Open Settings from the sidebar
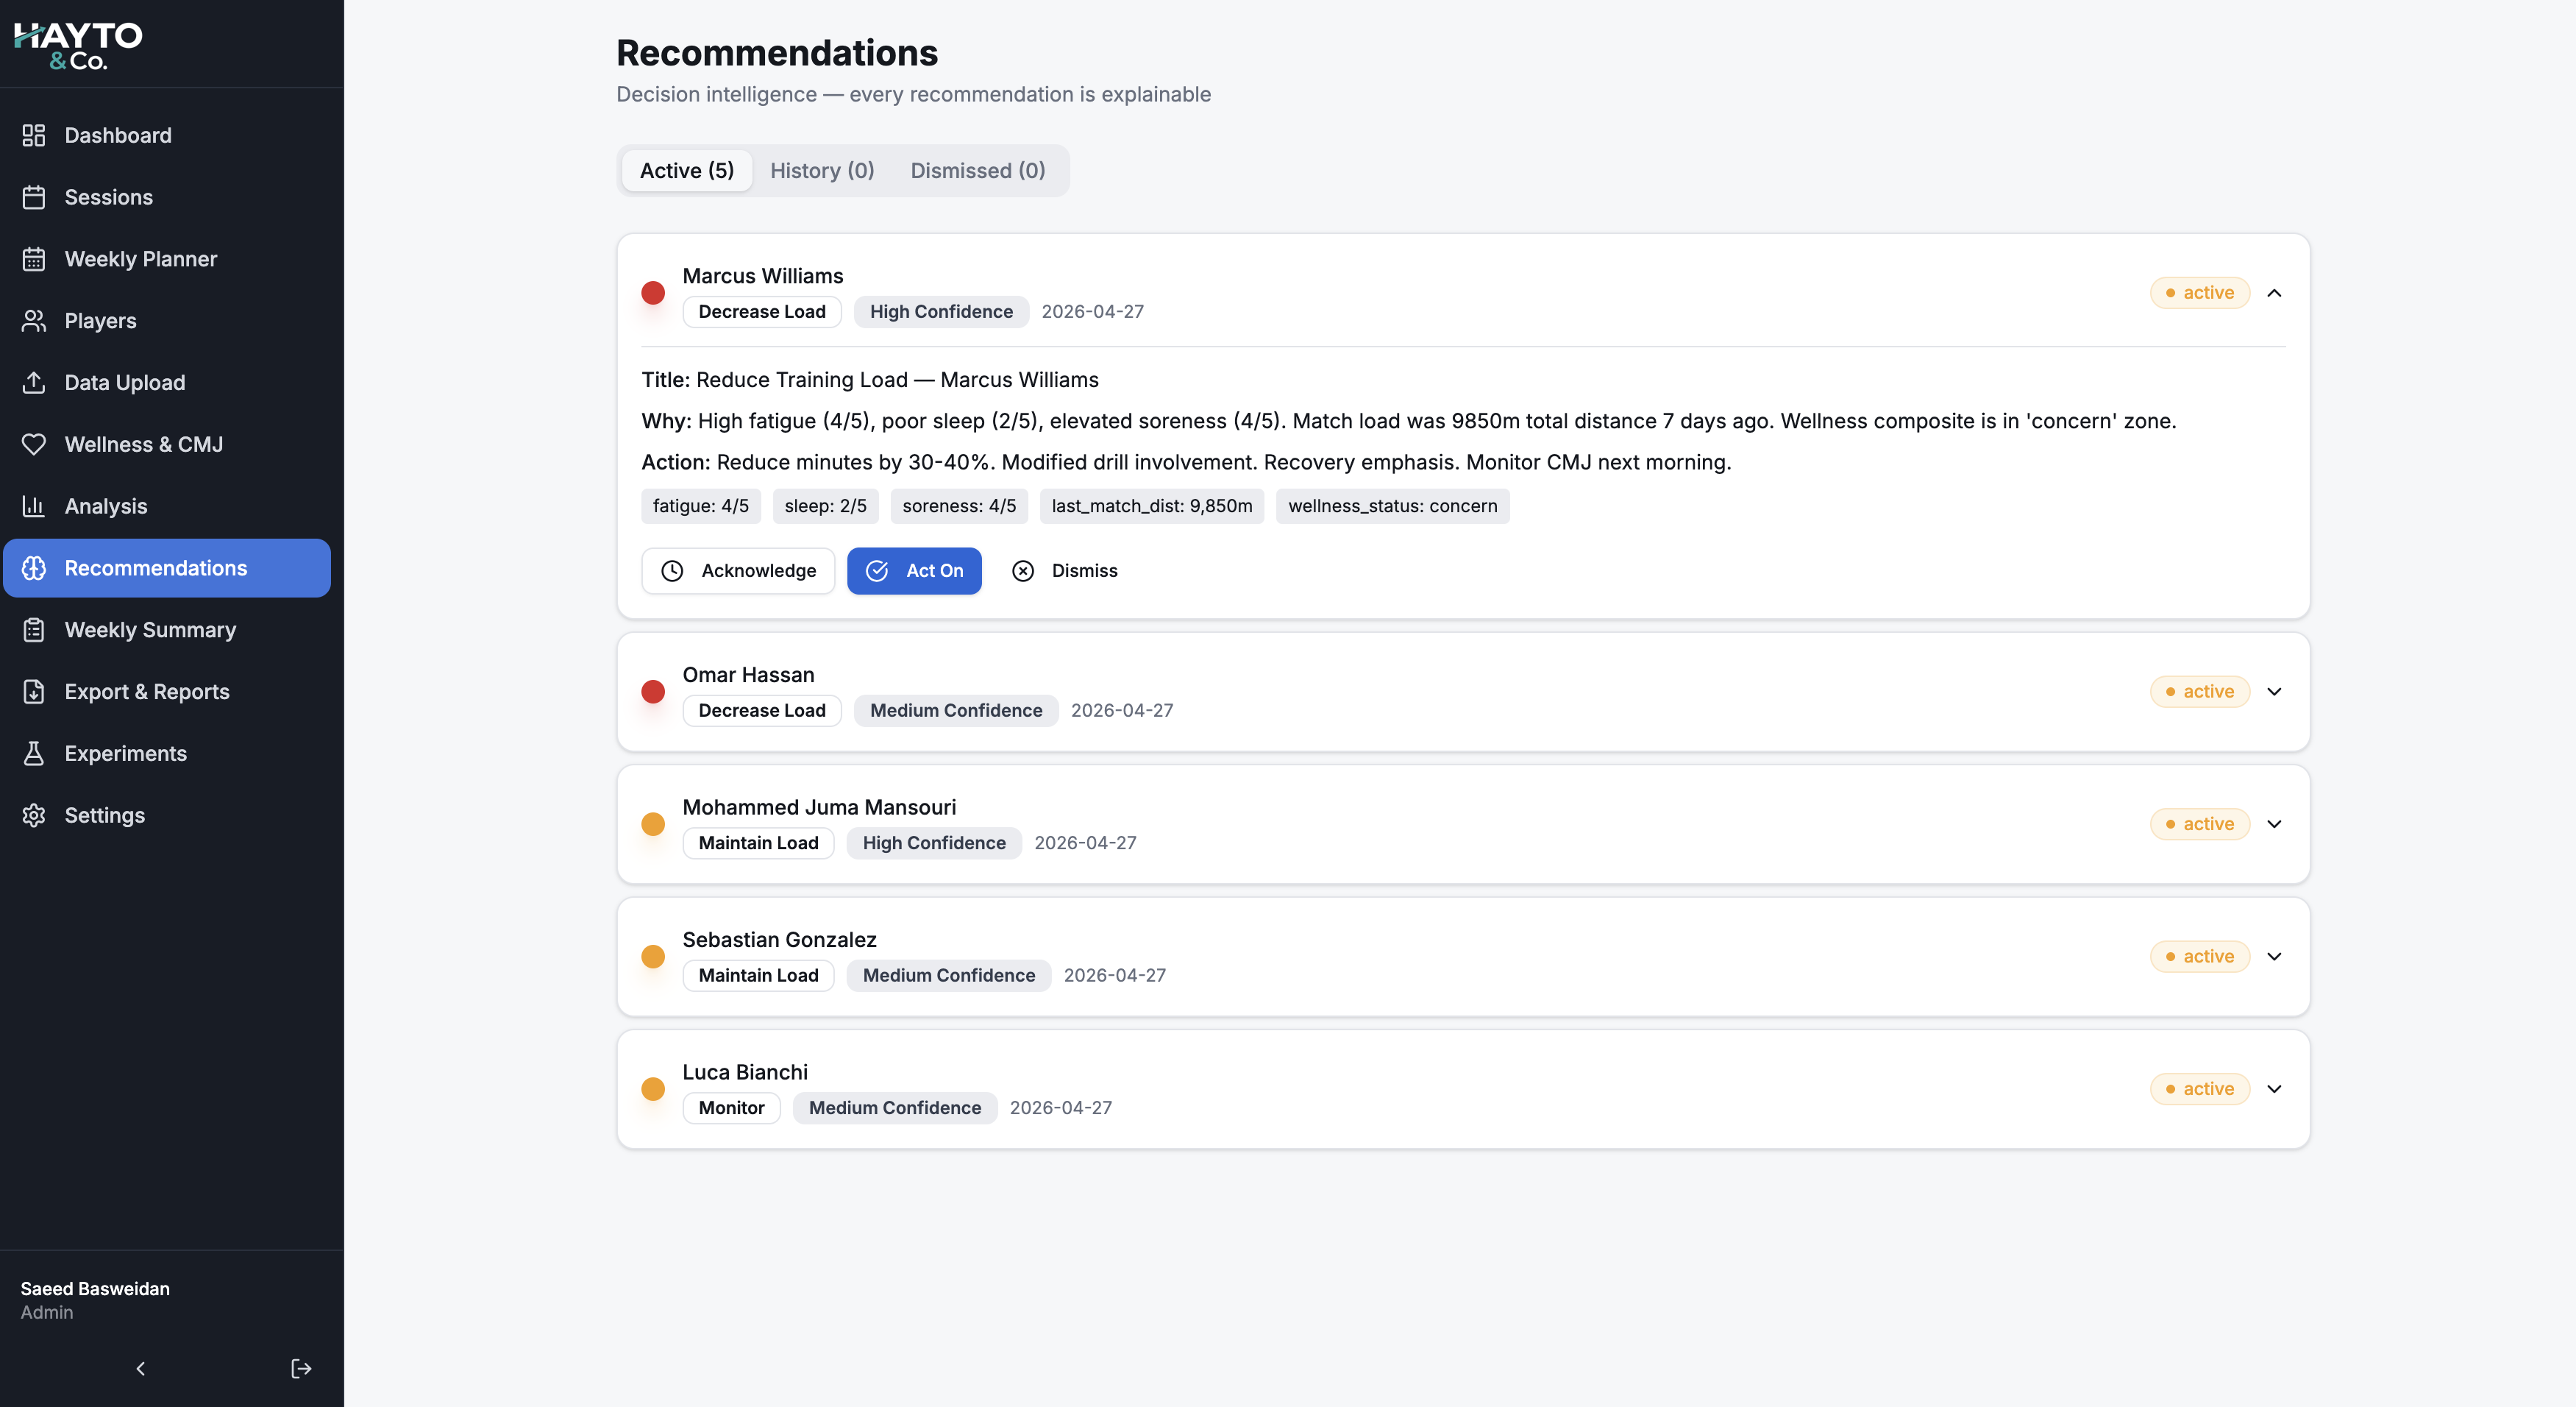The image size is (2576, 1407). (x=167, y=815)
